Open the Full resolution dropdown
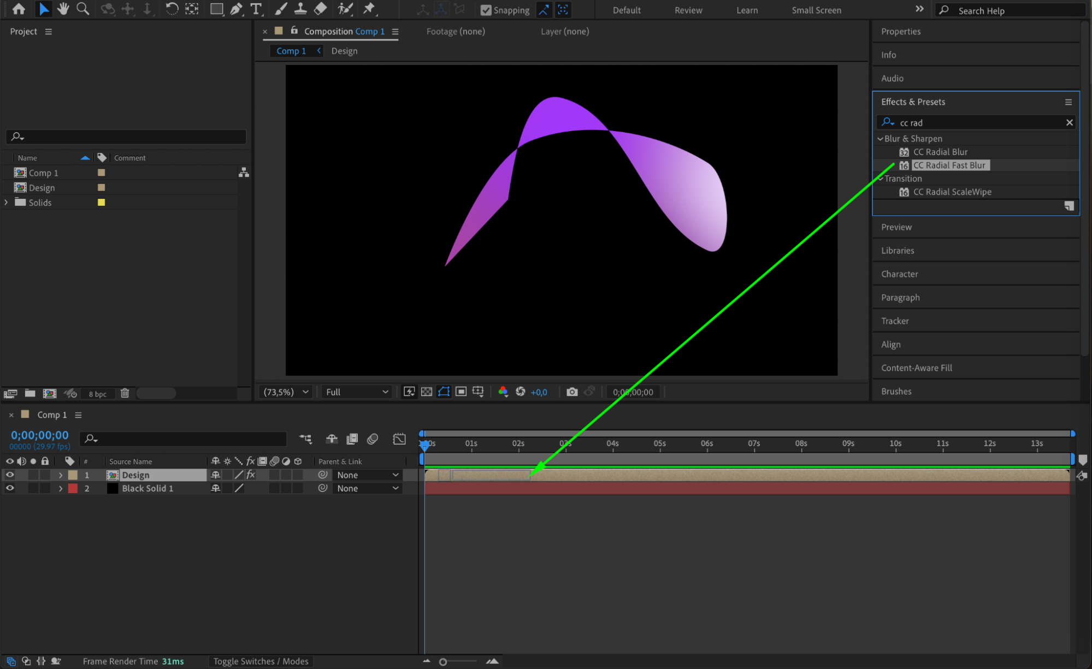Image resolution: width=1092 pixels, height=669 pixels. (x=357, y=392)
